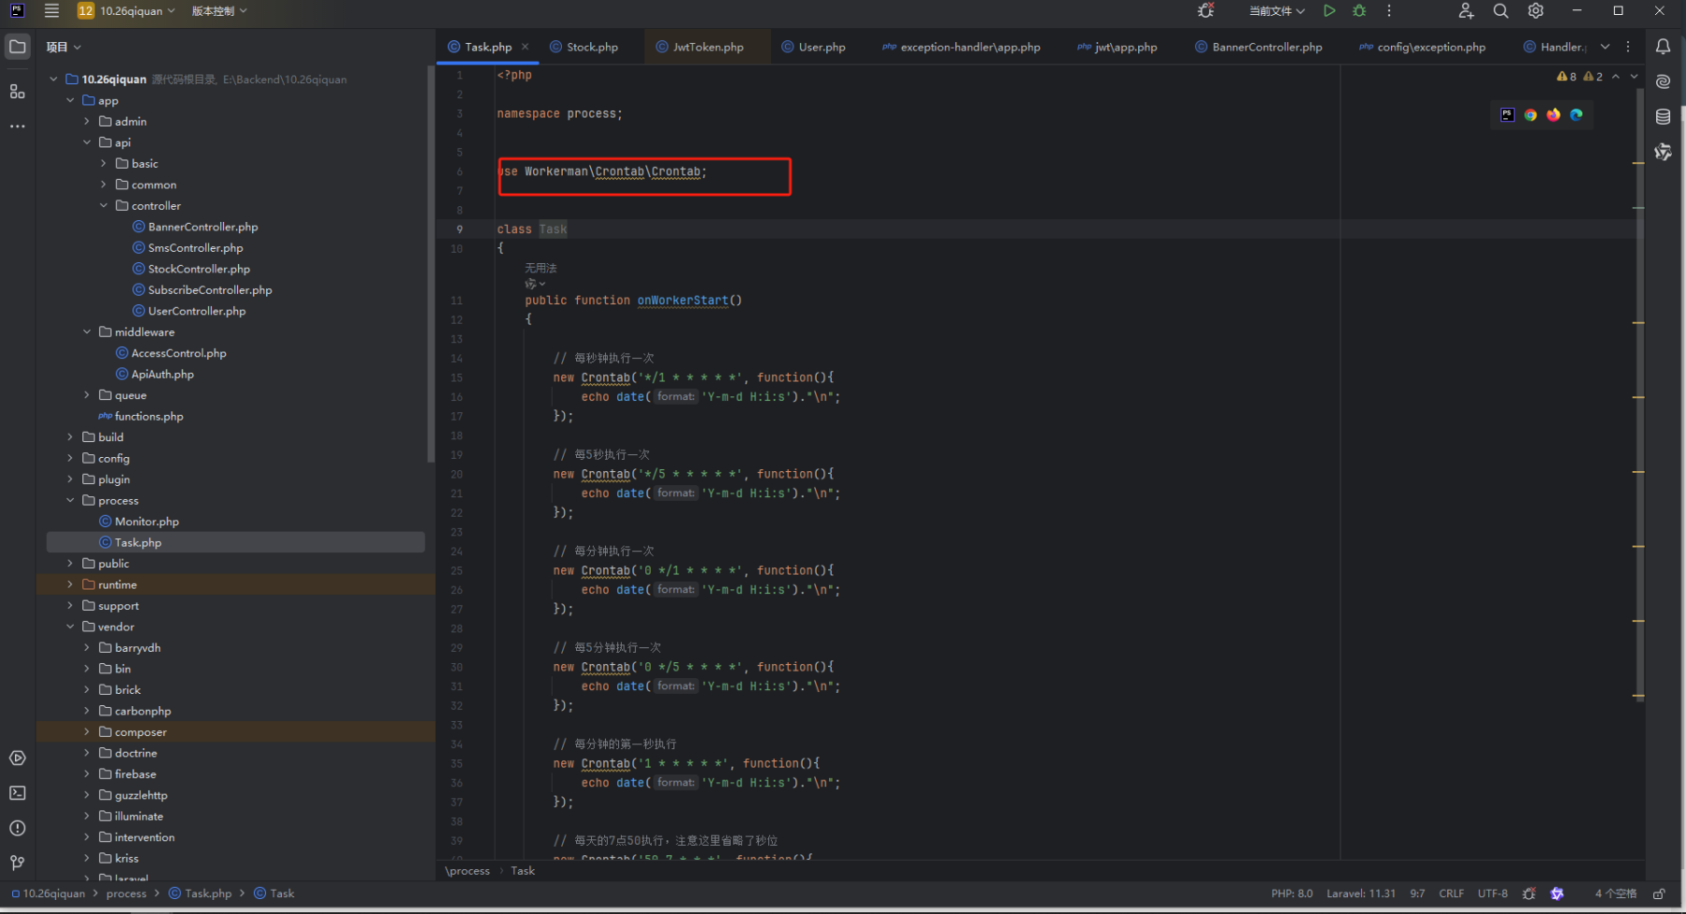Switch to User.php editor tab
The width and height of the screenshot is (1686, 914).
(x=813, y=47)
